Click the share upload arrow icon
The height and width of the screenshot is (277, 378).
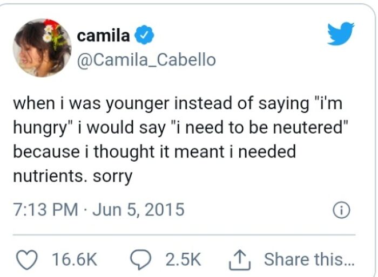tap(239, 259)
